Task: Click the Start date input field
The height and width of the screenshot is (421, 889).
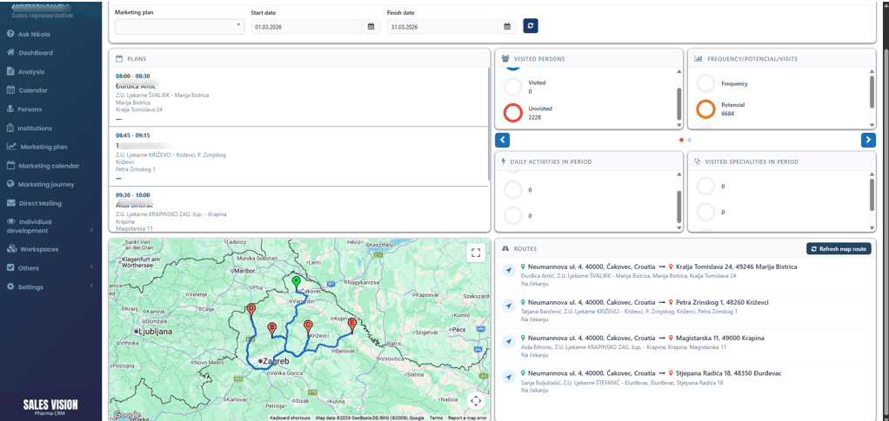Action: [x=306, y=26]
